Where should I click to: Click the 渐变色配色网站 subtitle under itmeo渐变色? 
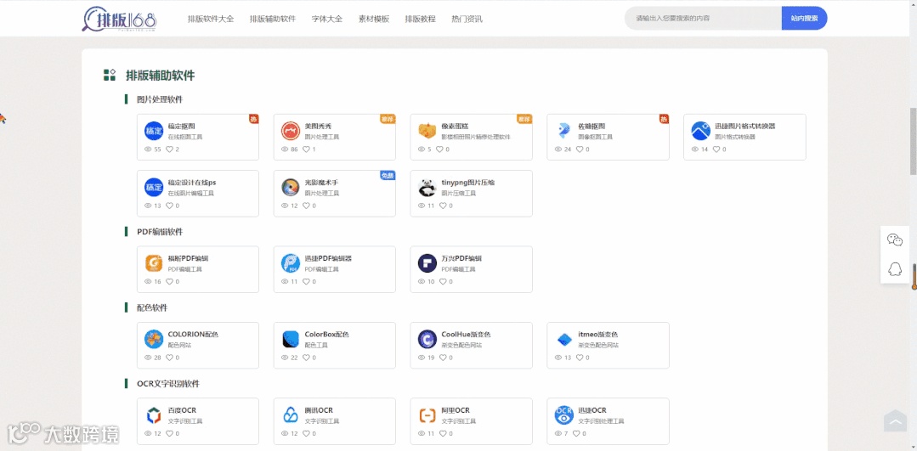[598, 346]
